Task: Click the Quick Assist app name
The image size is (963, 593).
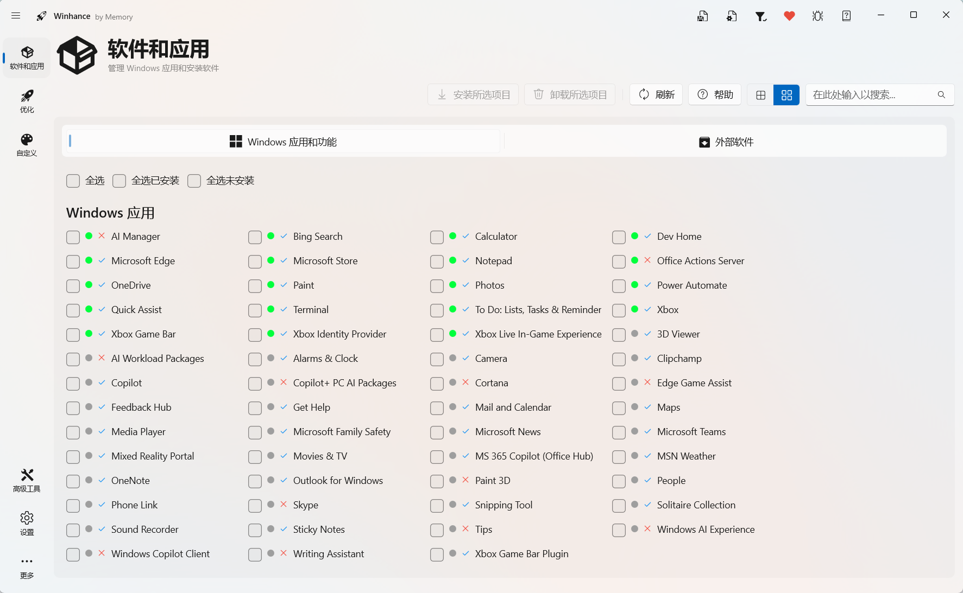Action: click(136, 310)
